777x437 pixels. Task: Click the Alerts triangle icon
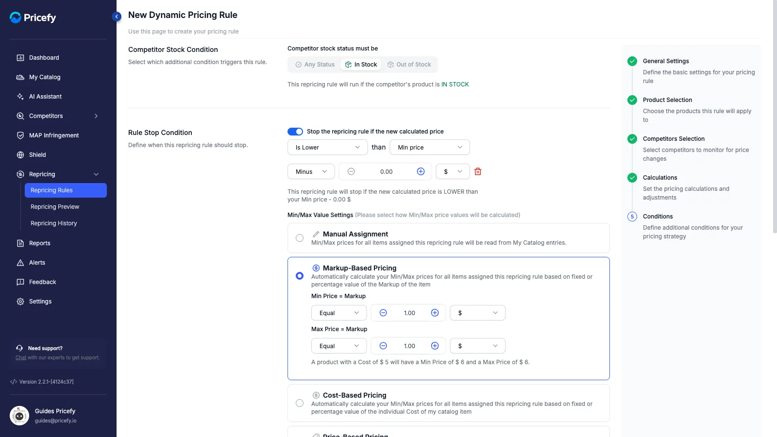point(20,263)
